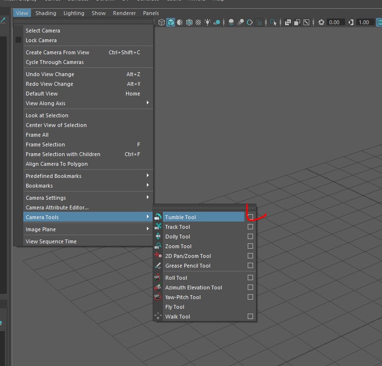The height and width of the screenshot is (366, 382).
Task: Toggle X-Ray Active Components icon
Action: tap(297, 22)
